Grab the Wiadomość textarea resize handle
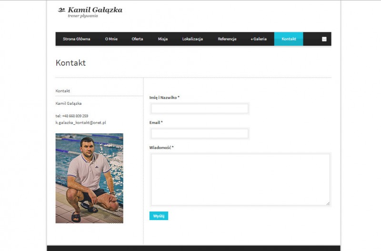 [x=328, y=203]
